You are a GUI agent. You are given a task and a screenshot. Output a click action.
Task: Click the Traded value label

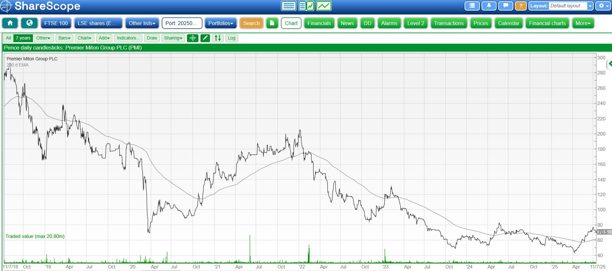point(35,236)
